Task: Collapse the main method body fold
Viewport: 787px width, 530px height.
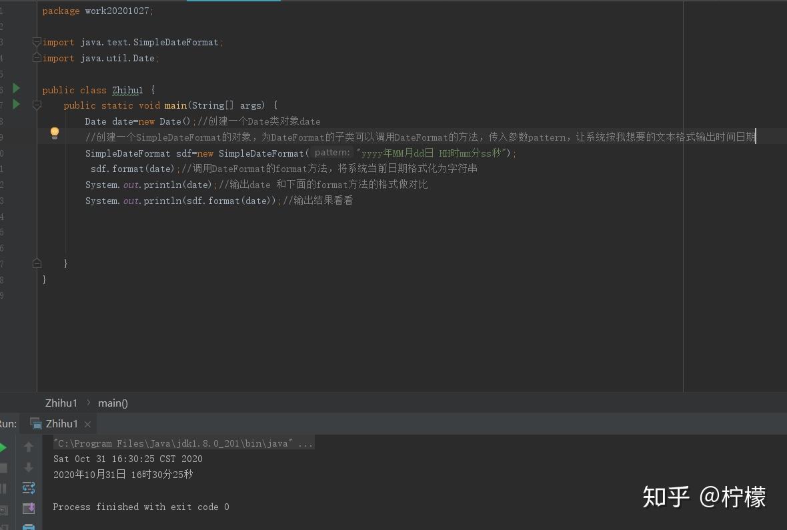Action: [x=37, y=105]
